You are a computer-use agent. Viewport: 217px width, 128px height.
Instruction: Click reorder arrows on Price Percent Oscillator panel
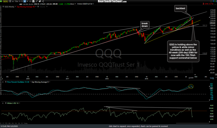point(6,82)
